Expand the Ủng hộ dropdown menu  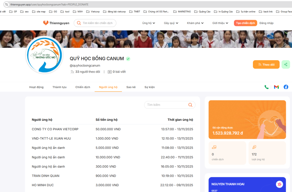(x=149, y=23)
